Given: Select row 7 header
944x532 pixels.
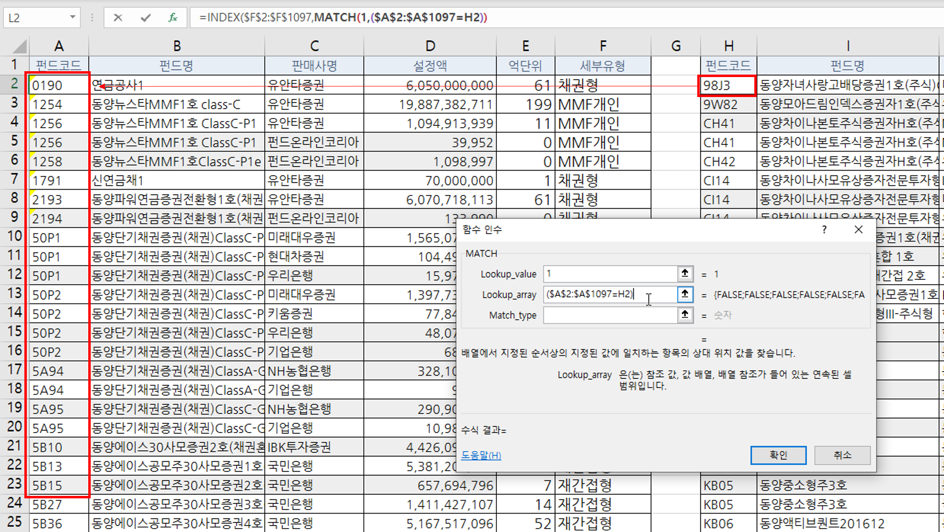Looking at the screenshot, I should tap(15, 180).
